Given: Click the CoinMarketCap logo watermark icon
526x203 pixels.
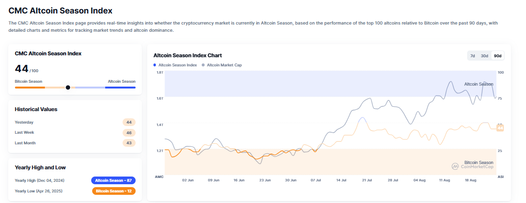Looking at the screenshot, I should click(455, 166).
